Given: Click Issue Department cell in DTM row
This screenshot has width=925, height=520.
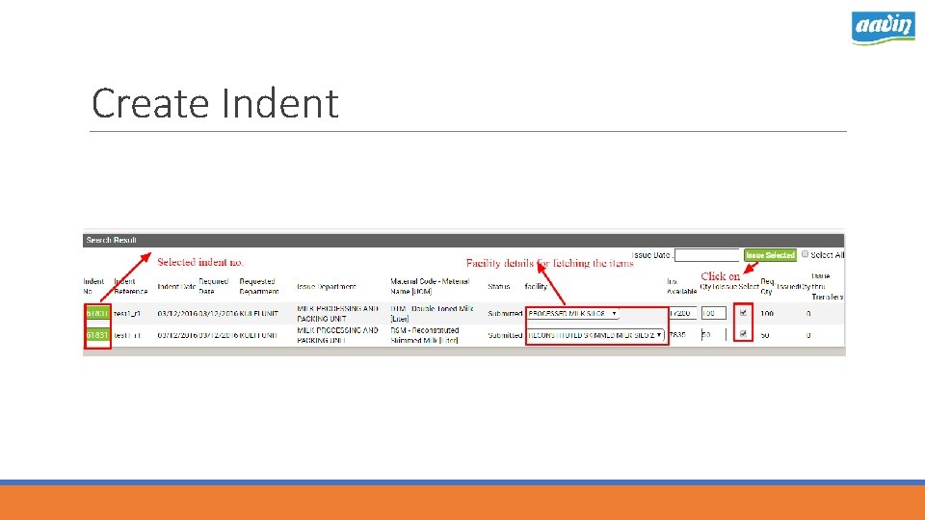Looking at the screenshot, I should (x=337, y=314).
